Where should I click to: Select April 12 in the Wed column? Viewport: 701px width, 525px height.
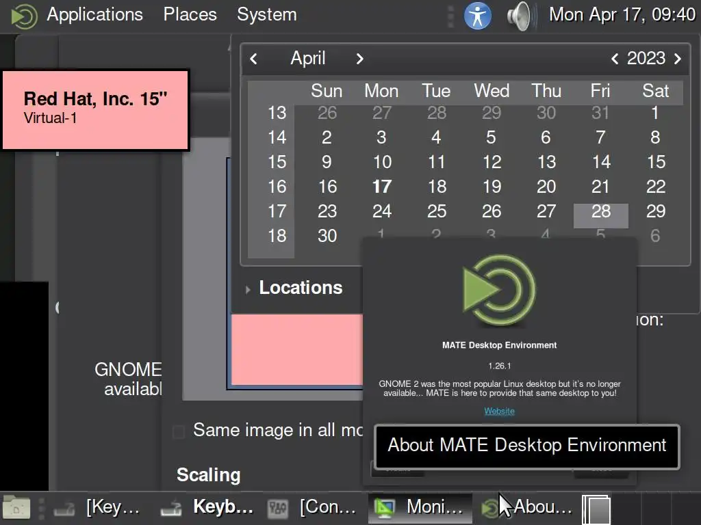pos(492,162)
